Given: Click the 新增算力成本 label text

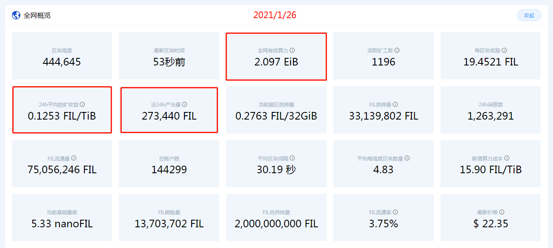Looking at the screenshot, I should coord(487,158).
